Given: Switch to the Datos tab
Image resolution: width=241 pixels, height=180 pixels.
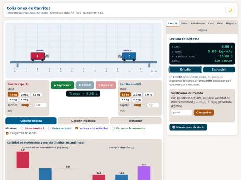Looking at the screenshot, I should tap(184, 24).
